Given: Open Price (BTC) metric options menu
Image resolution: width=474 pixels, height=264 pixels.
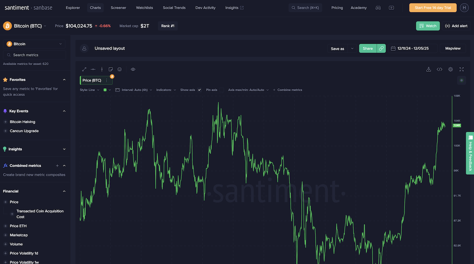Looking at the screenshot, I should coord(106,81).
